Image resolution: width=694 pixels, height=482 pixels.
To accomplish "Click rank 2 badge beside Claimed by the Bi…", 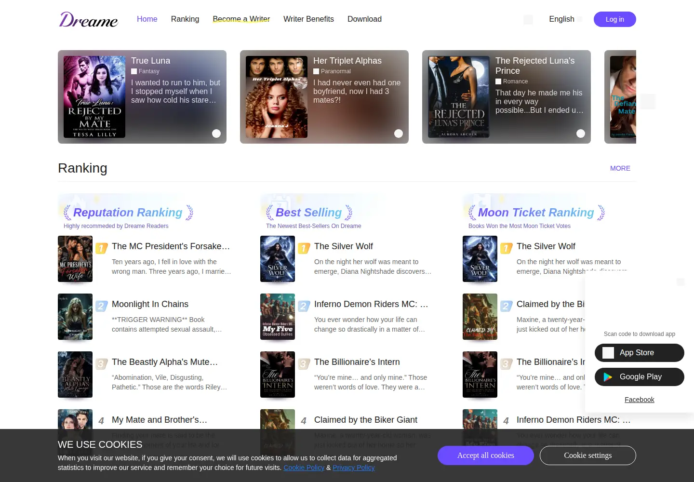I will (506, 306).
